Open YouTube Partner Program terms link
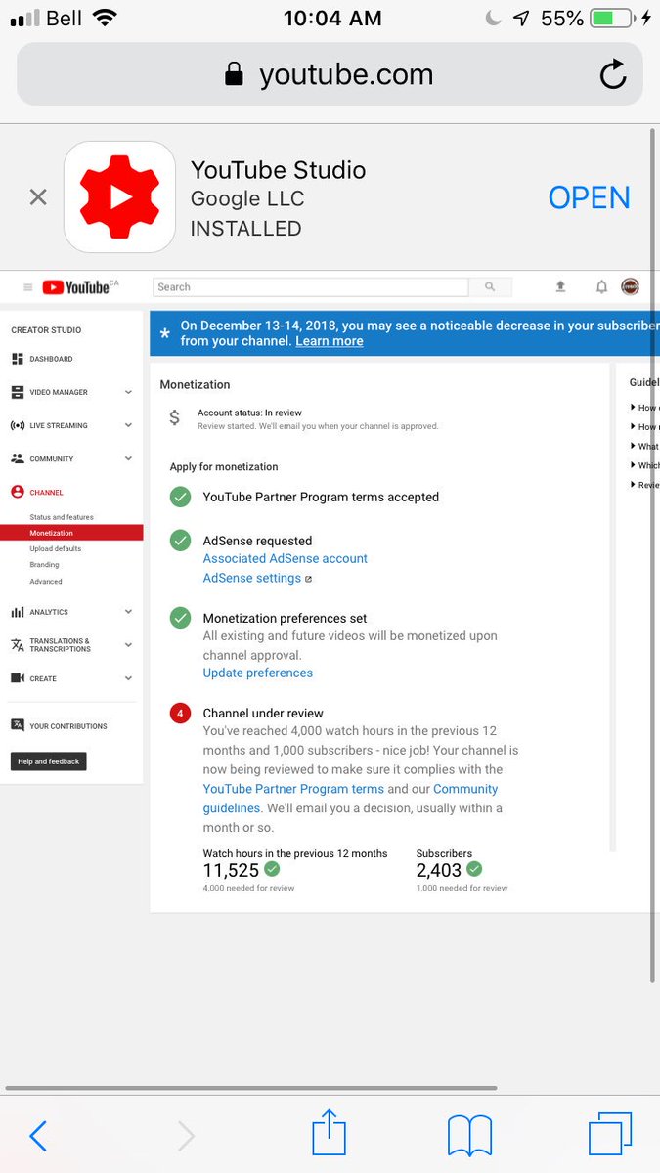 tap(293, 789)
